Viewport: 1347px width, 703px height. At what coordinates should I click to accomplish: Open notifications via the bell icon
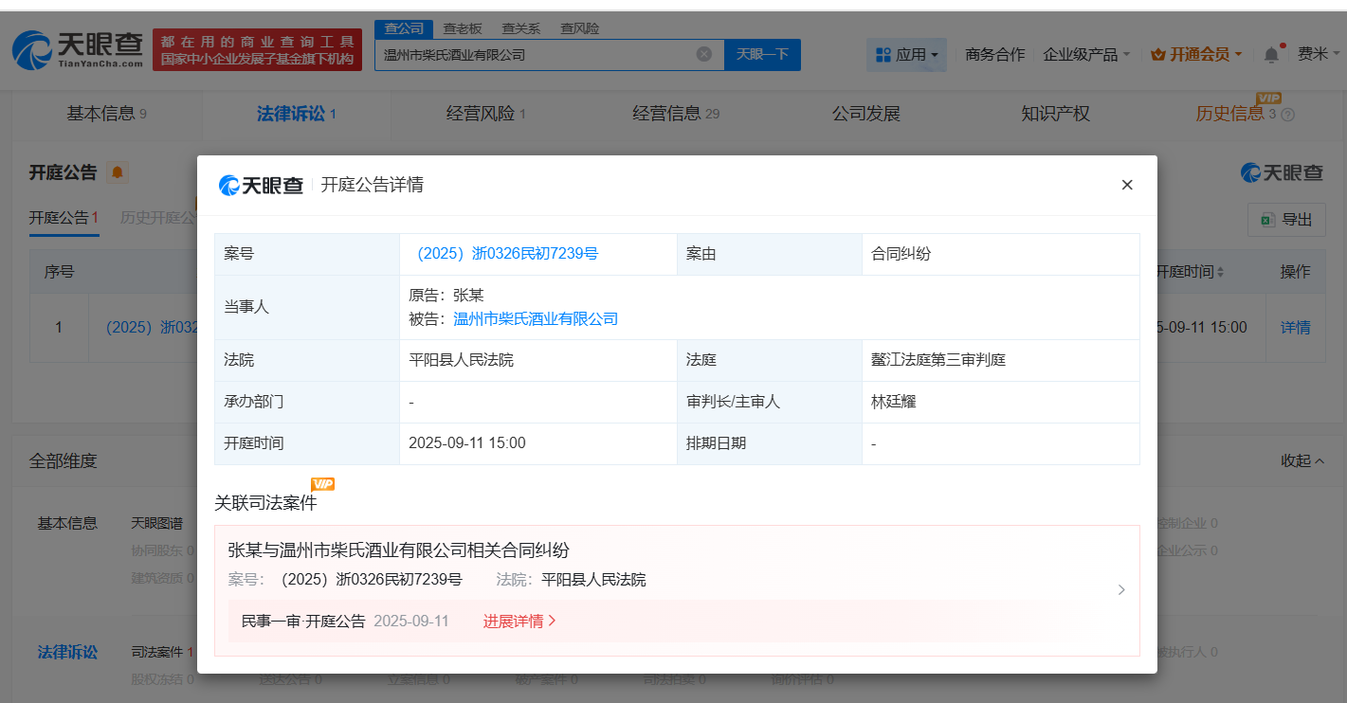[1271, 53]
